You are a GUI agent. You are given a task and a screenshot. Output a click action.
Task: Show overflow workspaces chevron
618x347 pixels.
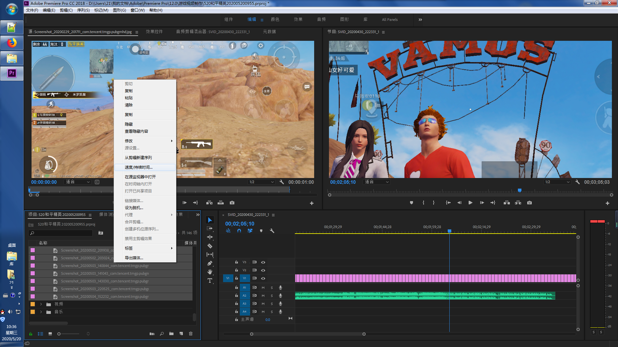click(x=420, y=20)
